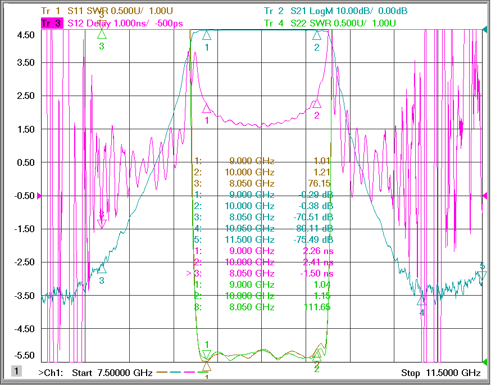Click green marker 3 triangle at top left
This screenshot has width=491, height=385.
coord(102,34)
